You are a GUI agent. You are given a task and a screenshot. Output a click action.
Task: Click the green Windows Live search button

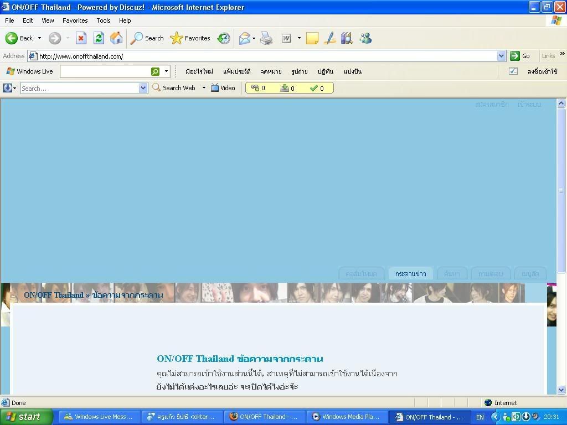155,71
